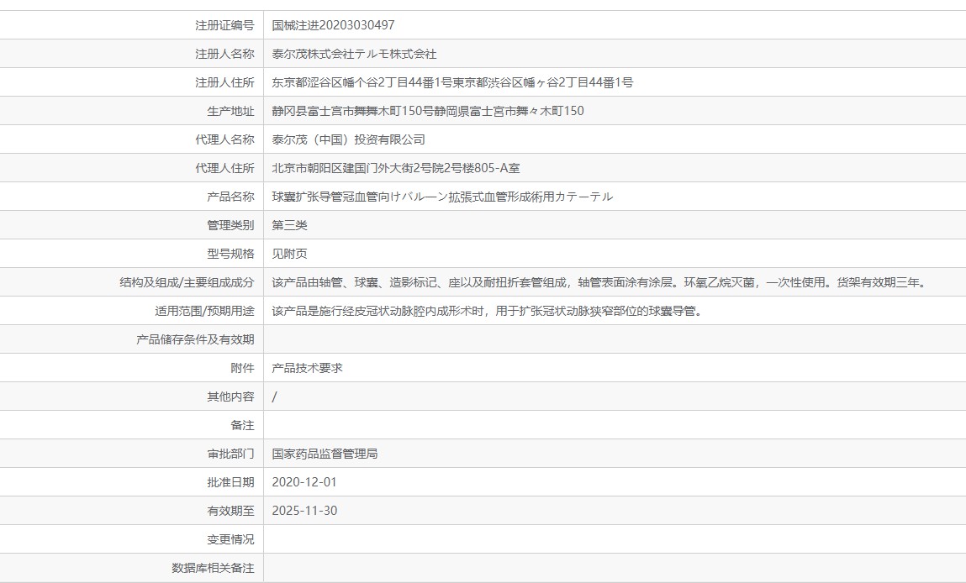This screenshot has height=583, width=966.
Task: Click the 产品储存条件及有效期 label
Action: pos(195,340)
